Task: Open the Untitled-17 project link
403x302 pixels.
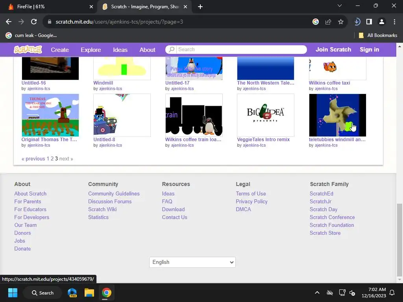Action: coord(177,83)
